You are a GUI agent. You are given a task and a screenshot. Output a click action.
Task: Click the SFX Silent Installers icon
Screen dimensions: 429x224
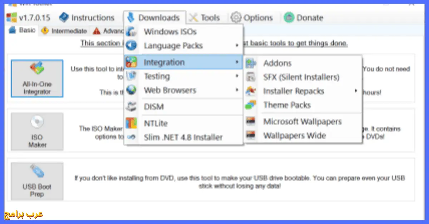251,77
